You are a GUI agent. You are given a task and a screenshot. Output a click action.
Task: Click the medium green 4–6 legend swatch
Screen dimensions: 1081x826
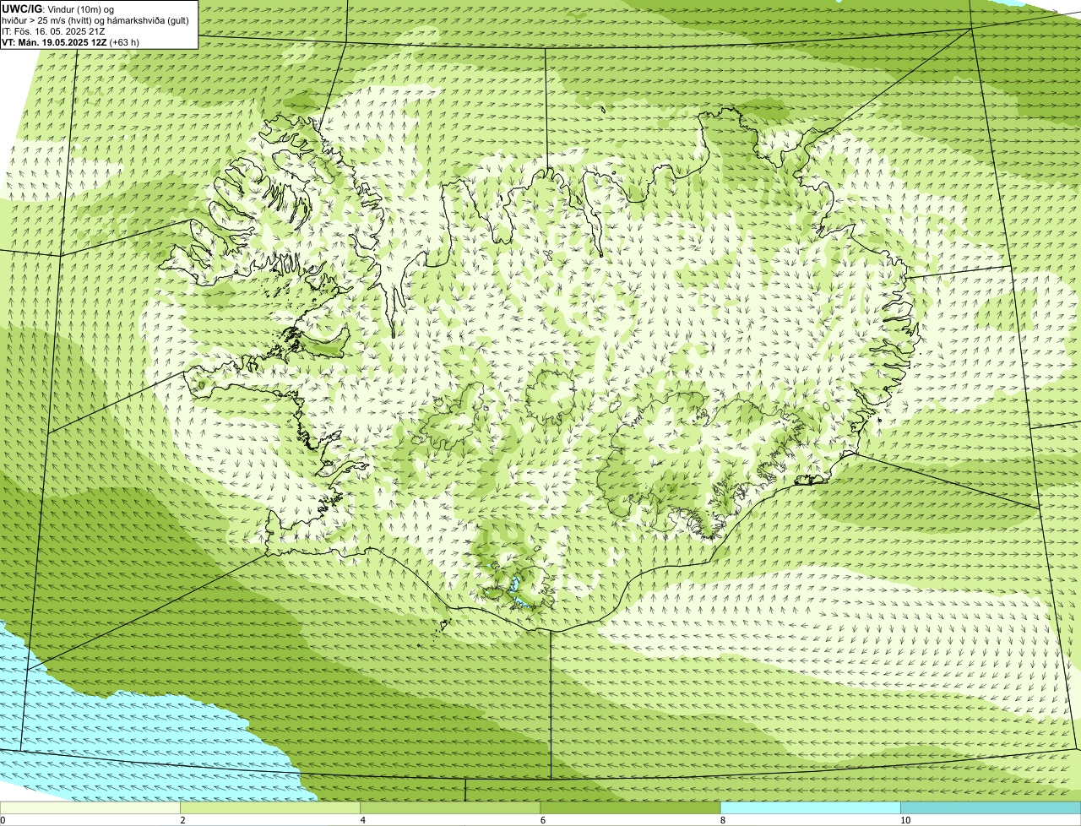[450, 807]
